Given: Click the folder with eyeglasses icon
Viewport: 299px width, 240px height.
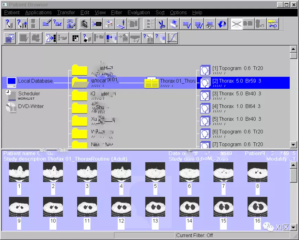Looking at the screenshot, I should 210,24.
